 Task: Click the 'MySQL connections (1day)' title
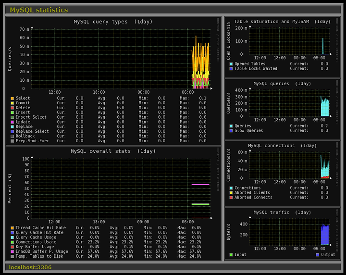(x=282, y=146)
